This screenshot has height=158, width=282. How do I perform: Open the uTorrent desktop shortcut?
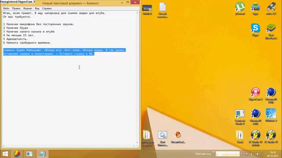(240, 8)
